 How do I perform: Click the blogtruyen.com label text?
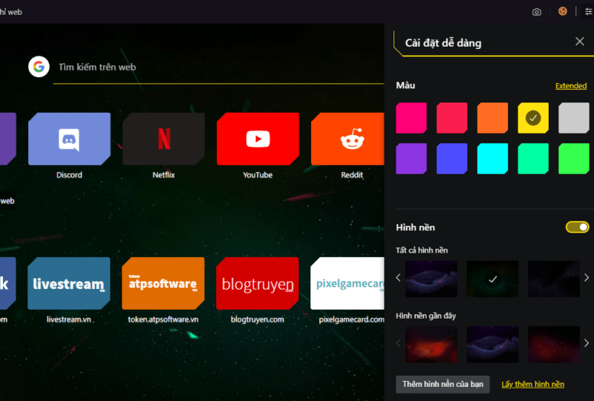tap(258, 319)
